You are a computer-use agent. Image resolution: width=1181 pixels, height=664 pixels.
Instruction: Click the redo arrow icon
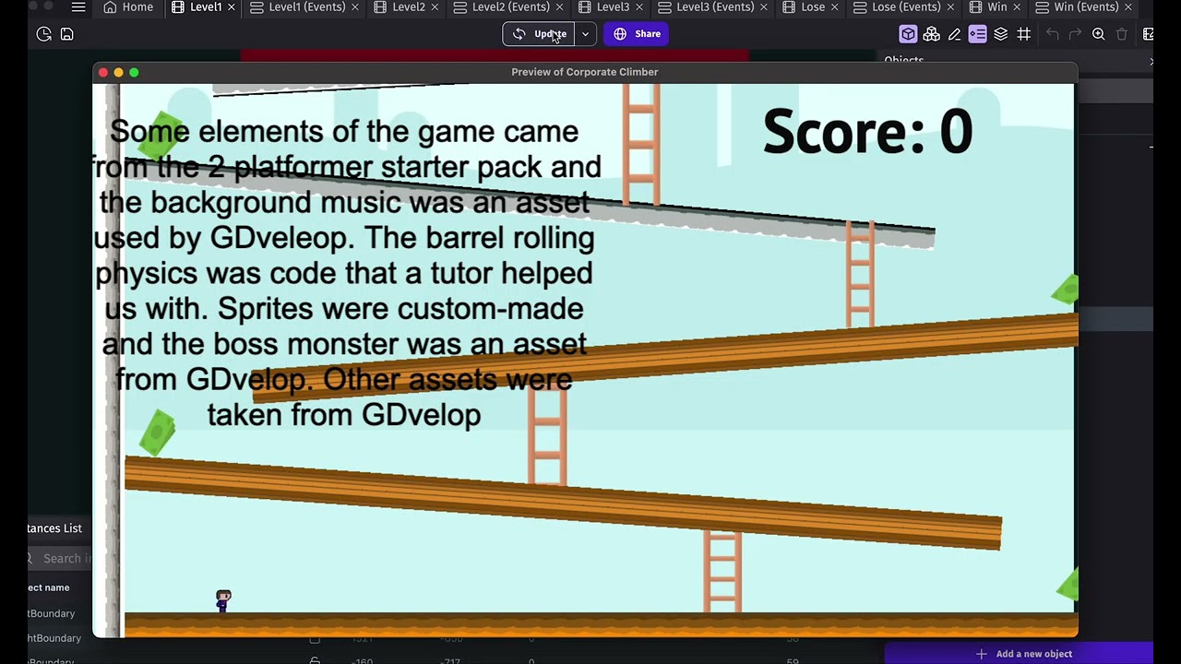click(x=1075, y=34)
